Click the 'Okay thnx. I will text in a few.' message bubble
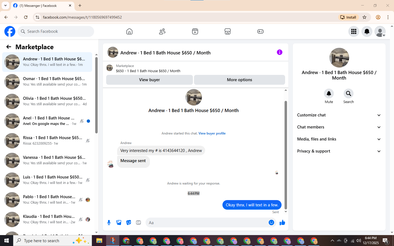Screen dimensions: 394x246 (x=252, y=205)
